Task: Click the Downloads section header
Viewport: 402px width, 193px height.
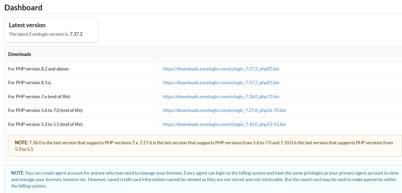Action: point(19,54)
